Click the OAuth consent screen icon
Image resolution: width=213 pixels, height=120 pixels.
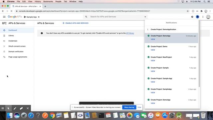[x=4, y=46]
